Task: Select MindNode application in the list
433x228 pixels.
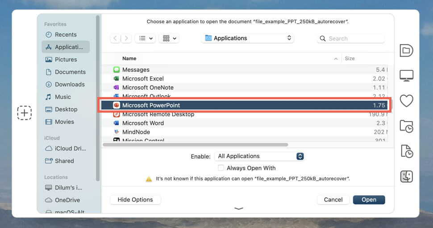Action: point(136,132)
